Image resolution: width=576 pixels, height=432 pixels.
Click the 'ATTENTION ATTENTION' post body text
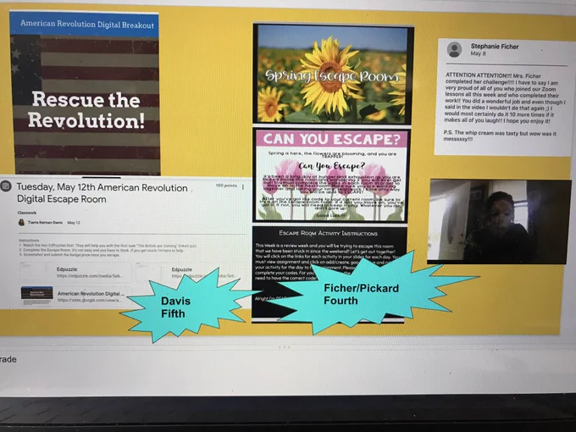point(504,97)
